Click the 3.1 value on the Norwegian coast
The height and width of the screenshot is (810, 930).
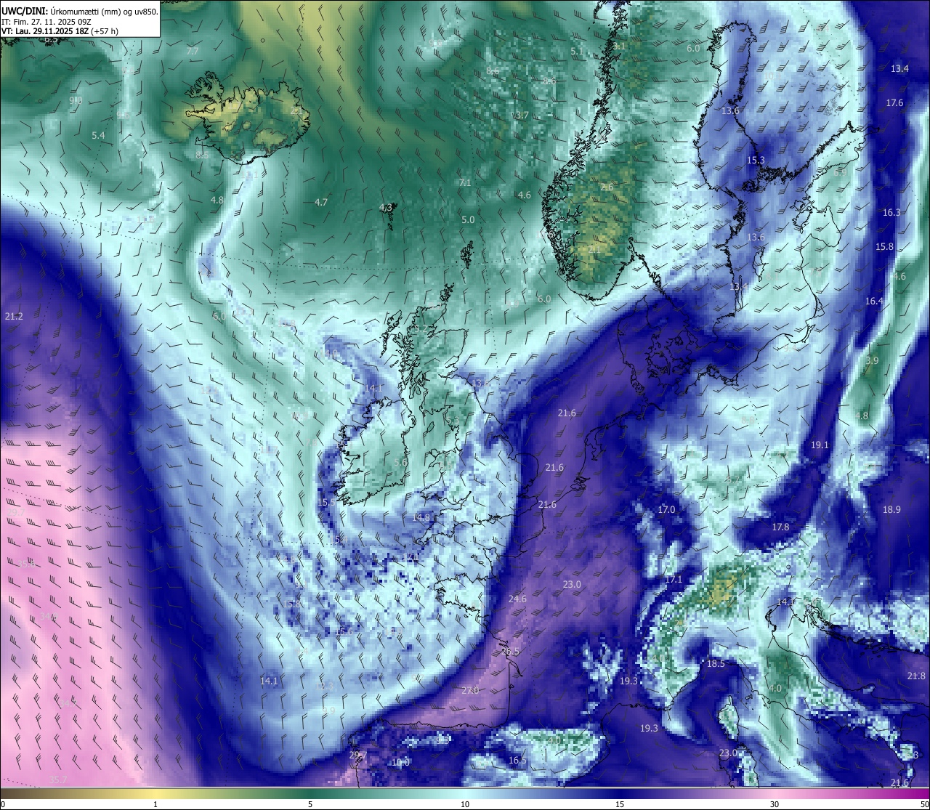[619, 46]
